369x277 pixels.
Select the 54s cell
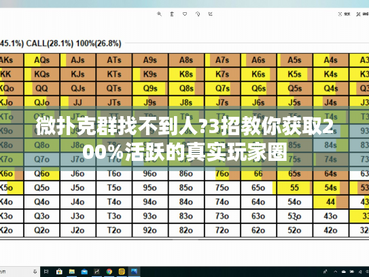(x=331, y=188)
